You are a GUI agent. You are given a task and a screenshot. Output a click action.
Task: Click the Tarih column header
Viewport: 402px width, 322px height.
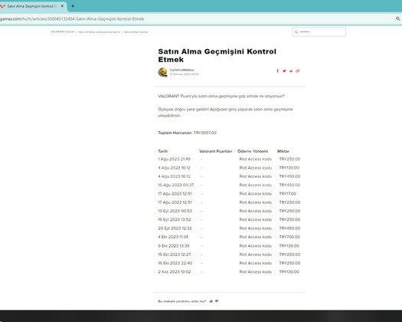[163, 151]
